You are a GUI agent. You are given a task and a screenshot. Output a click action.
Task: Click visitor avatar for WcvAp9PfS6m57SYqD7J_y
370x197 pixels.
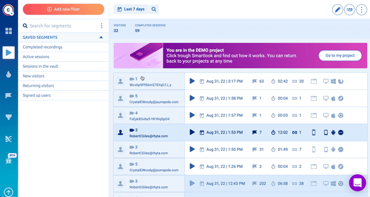click(120, 81)
